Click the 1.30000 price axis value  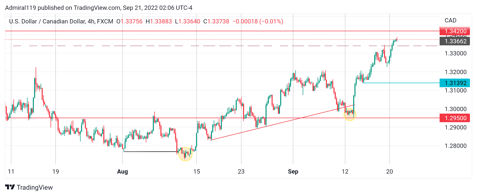(456, 109)
